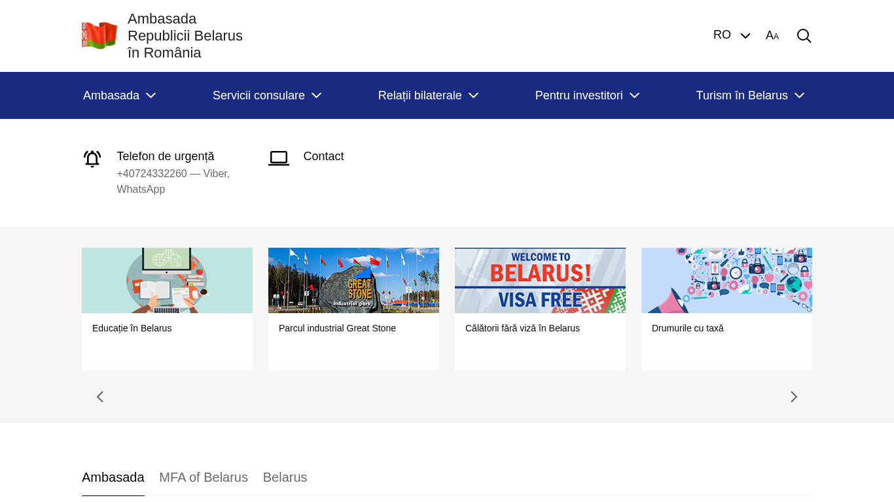Advance carousel with next arrow
Viewport: 894px width, 502px height.
(793, 397)
